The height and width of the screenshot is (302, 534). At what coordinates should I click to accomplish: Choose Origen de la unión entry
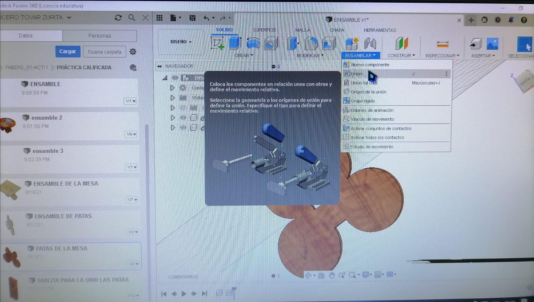396,92
